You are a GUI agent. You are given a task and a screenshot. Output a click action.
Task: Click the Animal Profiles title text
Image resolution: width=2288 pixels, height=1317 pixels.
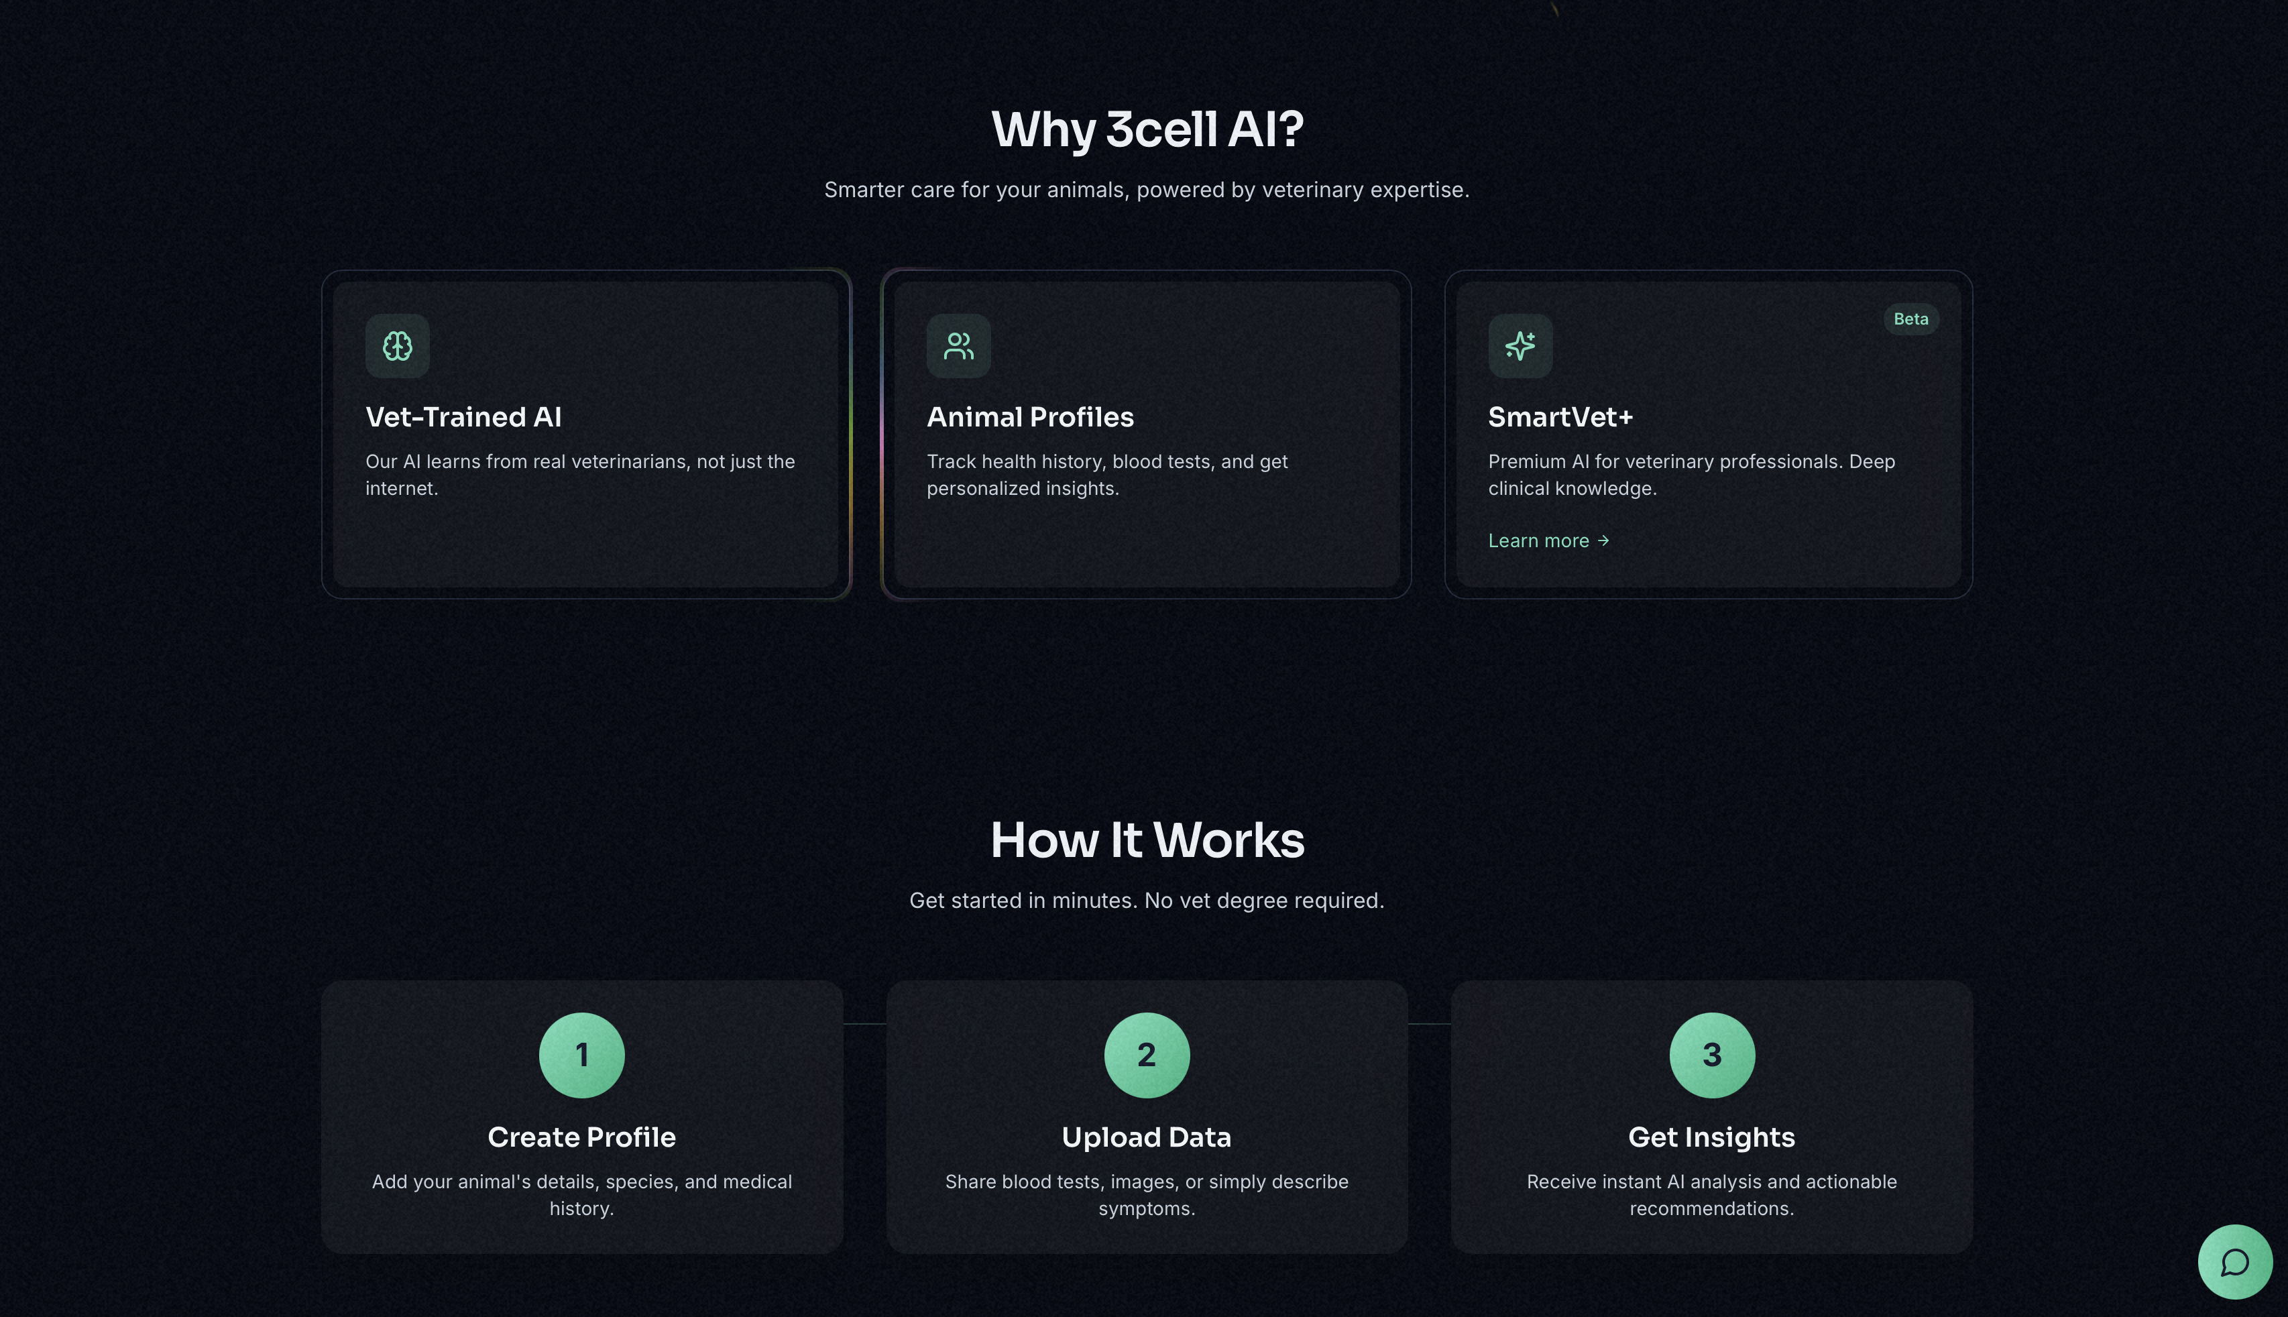(1030, 417)
